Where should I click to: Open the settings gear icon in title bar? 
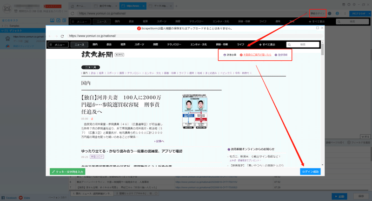point(354,5)
